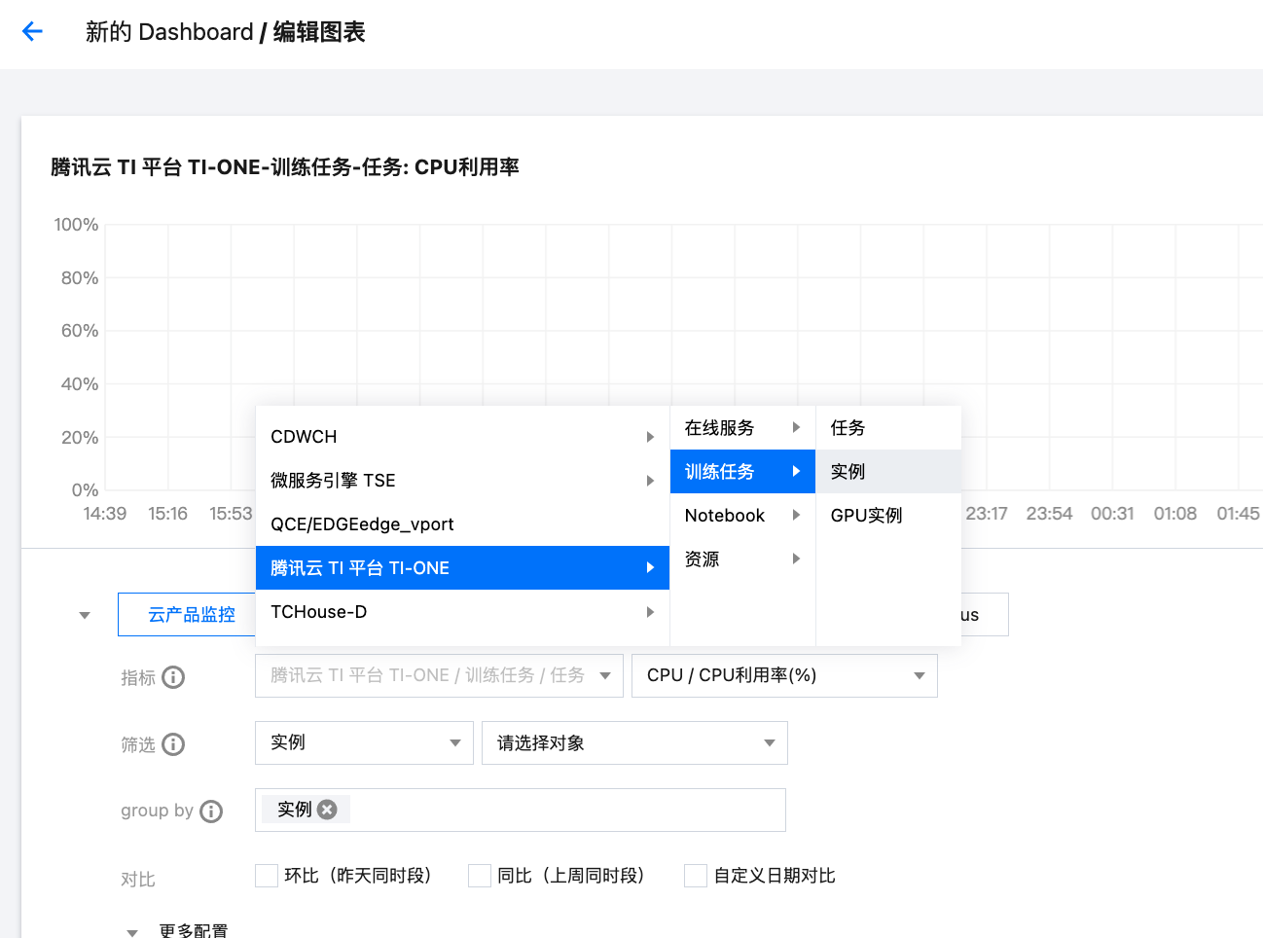
Task: Enable the 同比 (上周同时段) checkbox
Action: coord(480,876)
